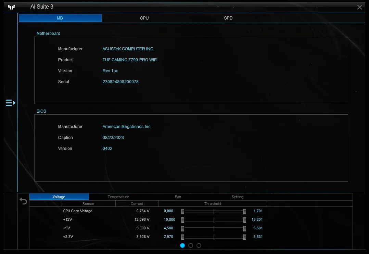Click TUF GAMING Z790-PRO WIFI product name
Image resolution: width=369 pixels, height=254 pixels.
130,60
